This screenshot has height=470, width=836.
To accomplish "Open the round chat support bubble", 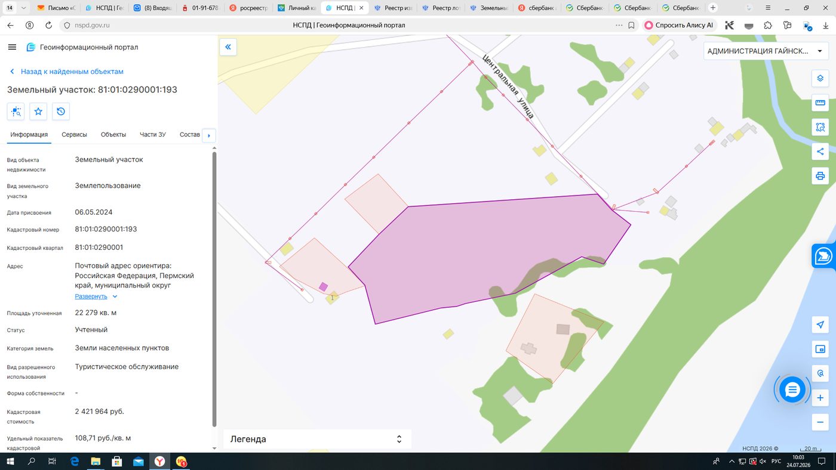I will click(792, 390).
